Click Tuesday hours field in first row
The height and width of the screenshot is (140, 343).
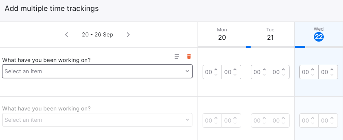click(x=260, y=72)
